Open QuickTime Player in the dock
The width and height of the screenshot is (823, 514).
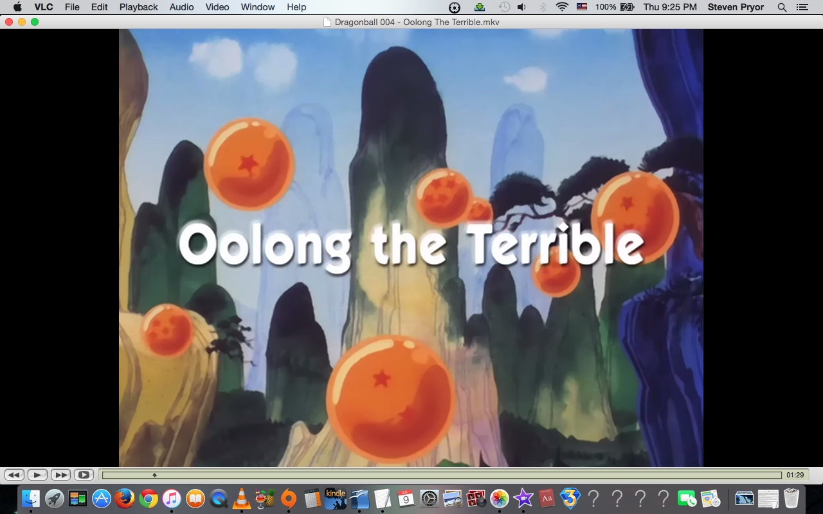(219, 498)
